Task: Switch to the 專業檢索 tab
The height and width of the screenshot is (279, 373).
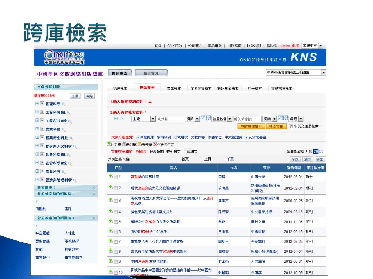Action: click(174, 89)
